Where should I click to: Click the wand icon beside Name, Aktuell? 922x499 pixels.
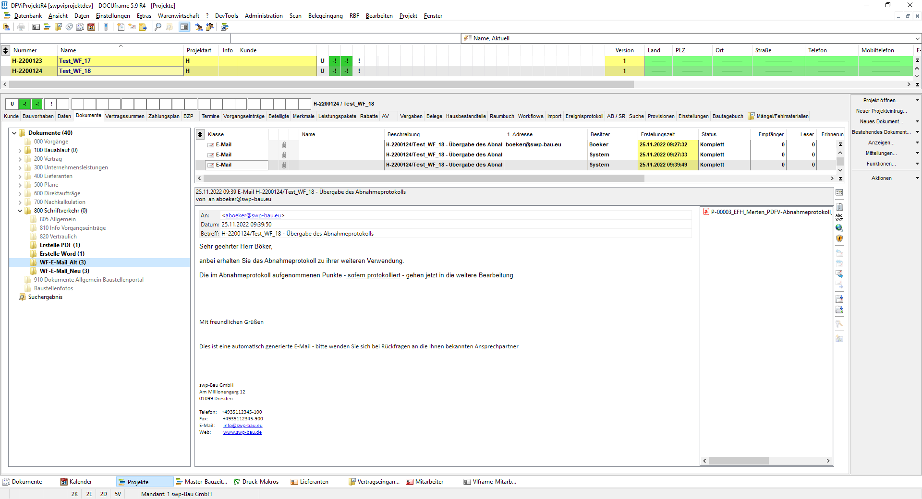click(x=467, y=38)
